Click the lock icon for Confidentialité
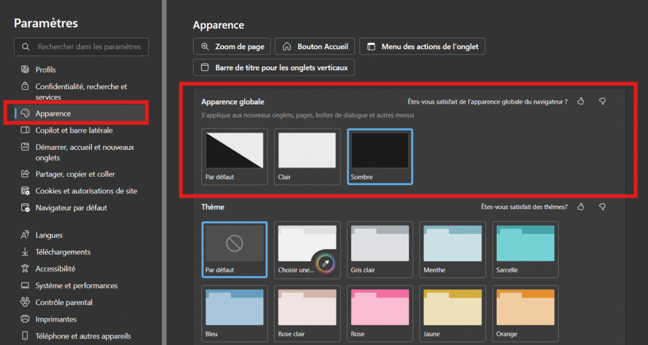Viewport: 648px width, 345px height. tap(25, 86)
